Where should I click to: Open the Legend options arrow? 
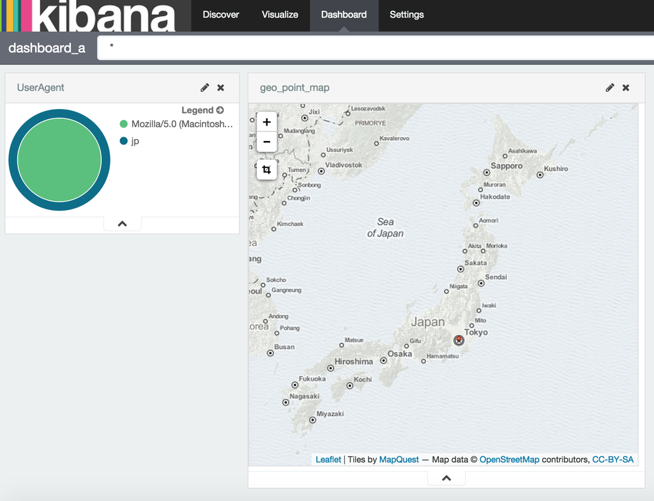click(222, 109)
